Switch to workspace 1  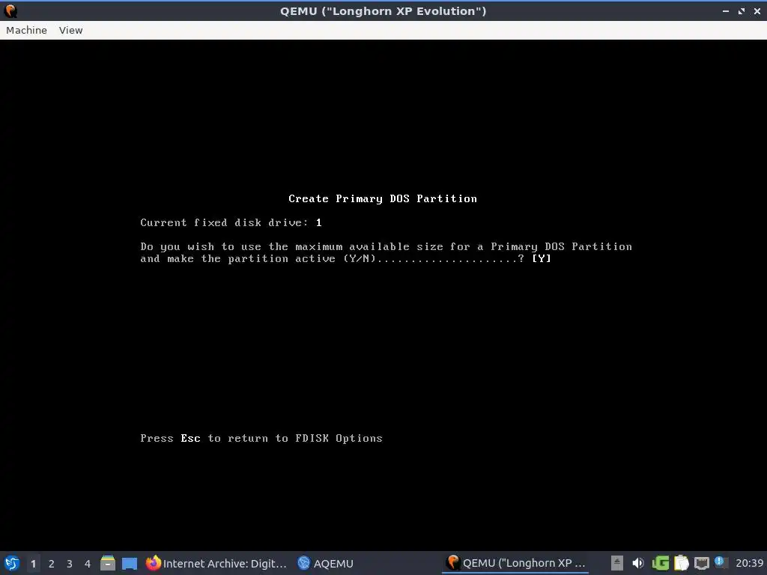pyautogui.click(x=33, y=564)
